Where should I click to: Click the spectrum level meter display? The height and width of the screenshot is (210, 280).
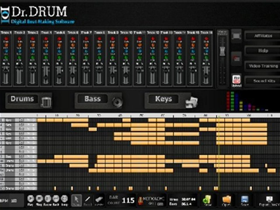pos(247,101)
